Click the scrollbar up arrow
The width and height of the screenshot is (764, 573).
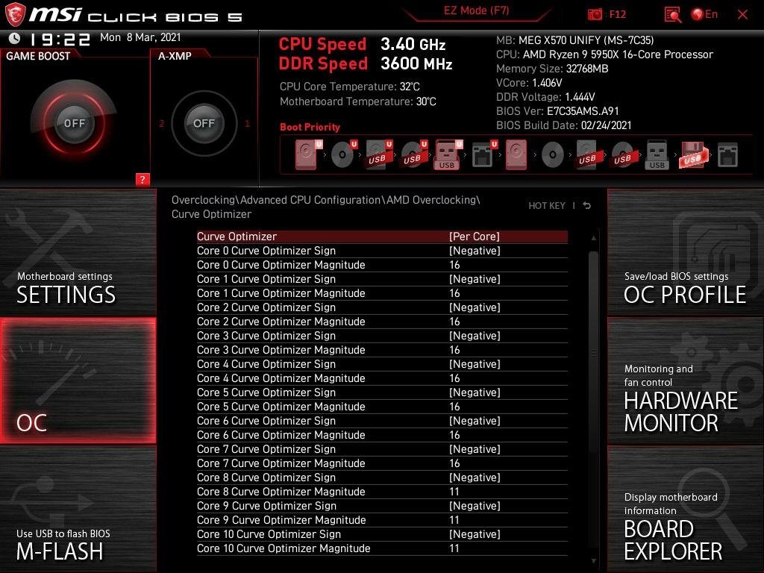tap(593, 238)
